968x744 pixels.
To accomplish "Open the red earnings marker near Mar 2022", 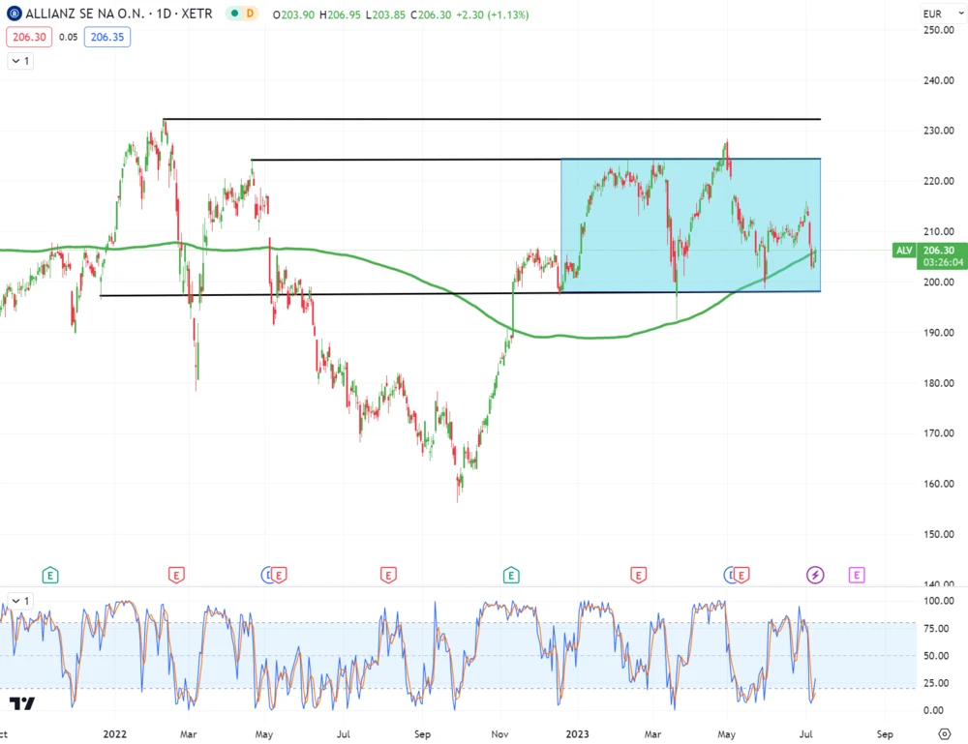I will [176, 576].
